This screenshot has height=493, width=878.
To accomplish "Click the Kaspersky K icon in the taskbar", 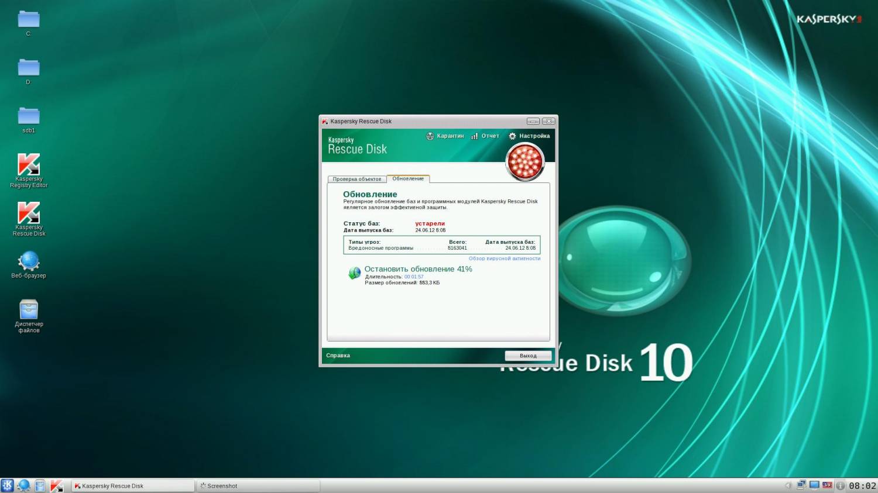I will coord(56,485).
